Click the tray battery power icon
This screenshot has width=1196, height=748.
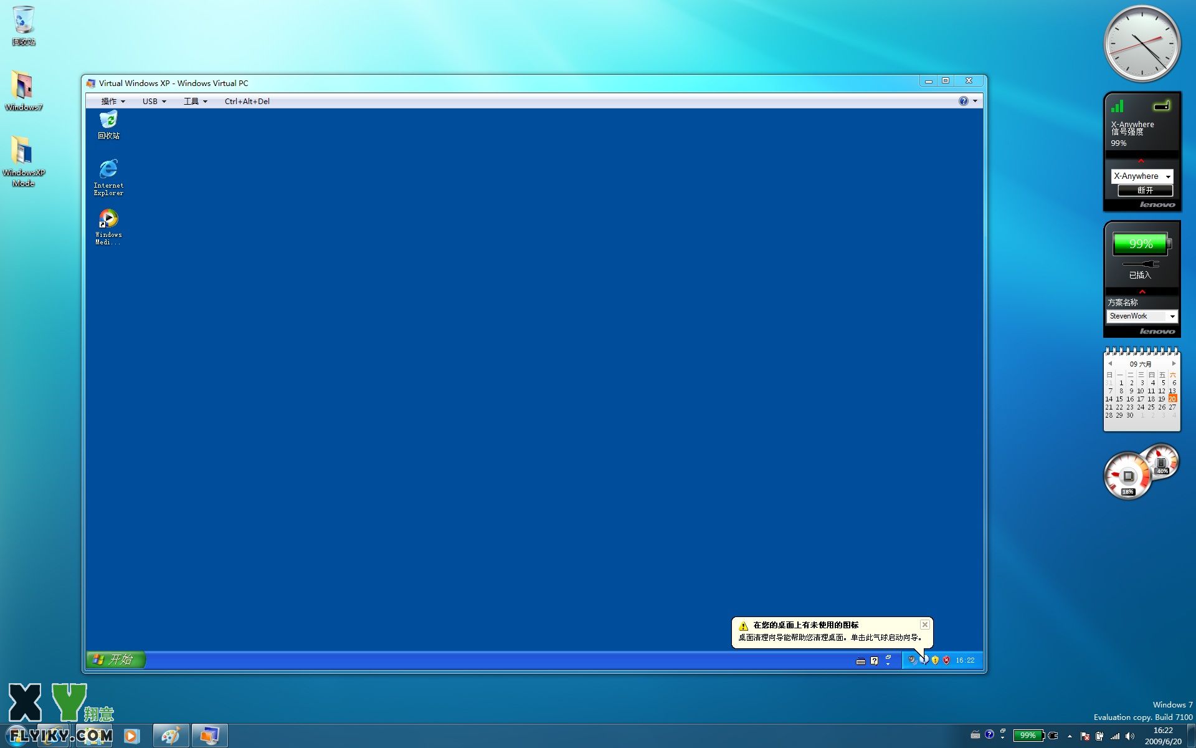point(1099,736)
